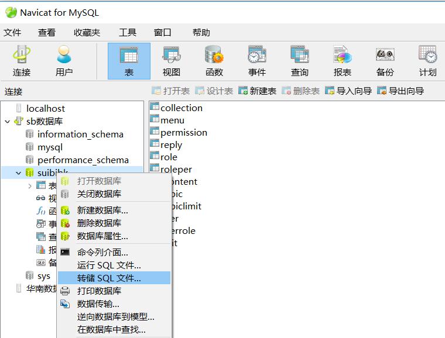
Task: Click the function fx icon under suibibk
Action: [x=41, y=211]
